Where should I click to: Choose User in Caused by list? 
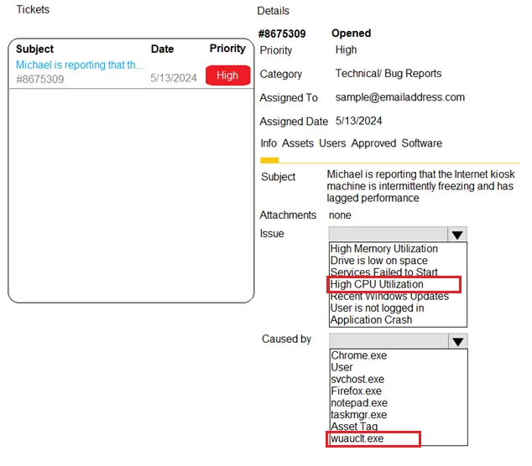[342, 367]
